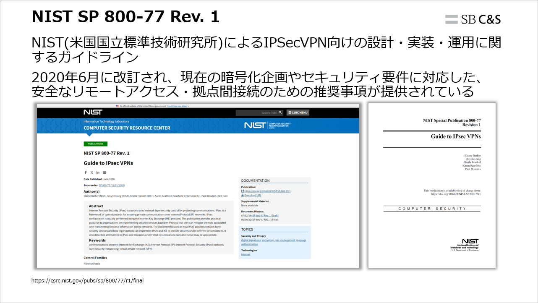This screenshot has height=303, width=538.
Task: Share the page via the Facebook icon
Action: 86,172
